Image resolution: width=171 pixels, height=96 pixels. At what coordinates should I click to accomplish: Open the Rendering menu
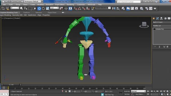pos(70,5)
